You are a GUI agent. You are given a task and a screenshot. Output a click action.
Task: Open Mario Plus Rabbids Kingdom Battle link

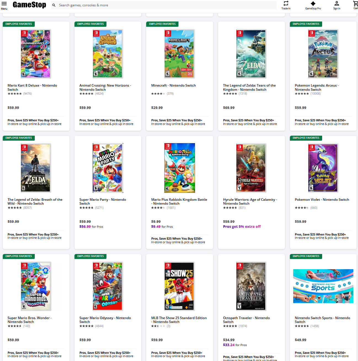179,201
